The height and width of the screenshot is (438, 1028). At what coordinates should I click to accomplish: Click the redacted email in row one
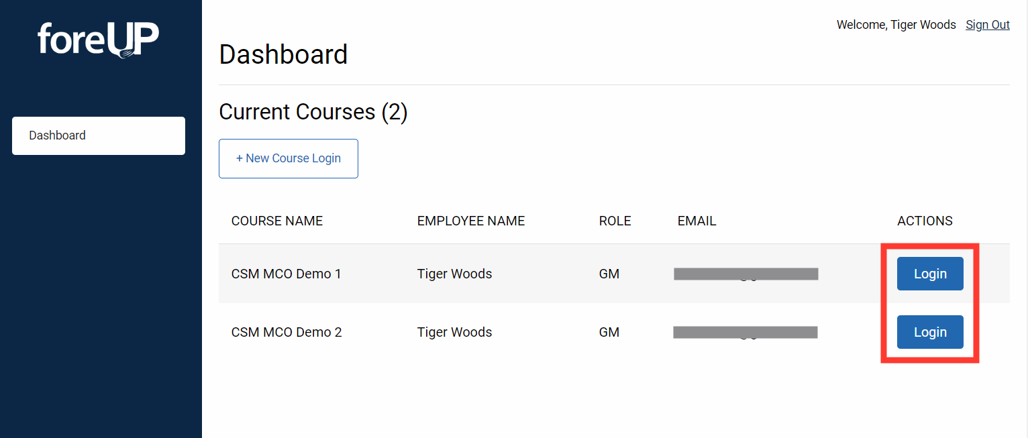746,274
